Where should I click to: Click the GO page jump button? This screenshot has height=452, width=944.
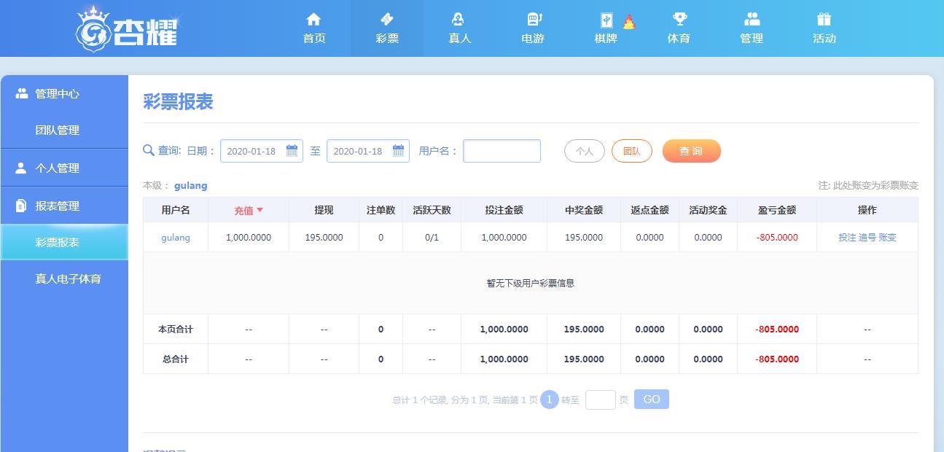click(x=652, y=400)
